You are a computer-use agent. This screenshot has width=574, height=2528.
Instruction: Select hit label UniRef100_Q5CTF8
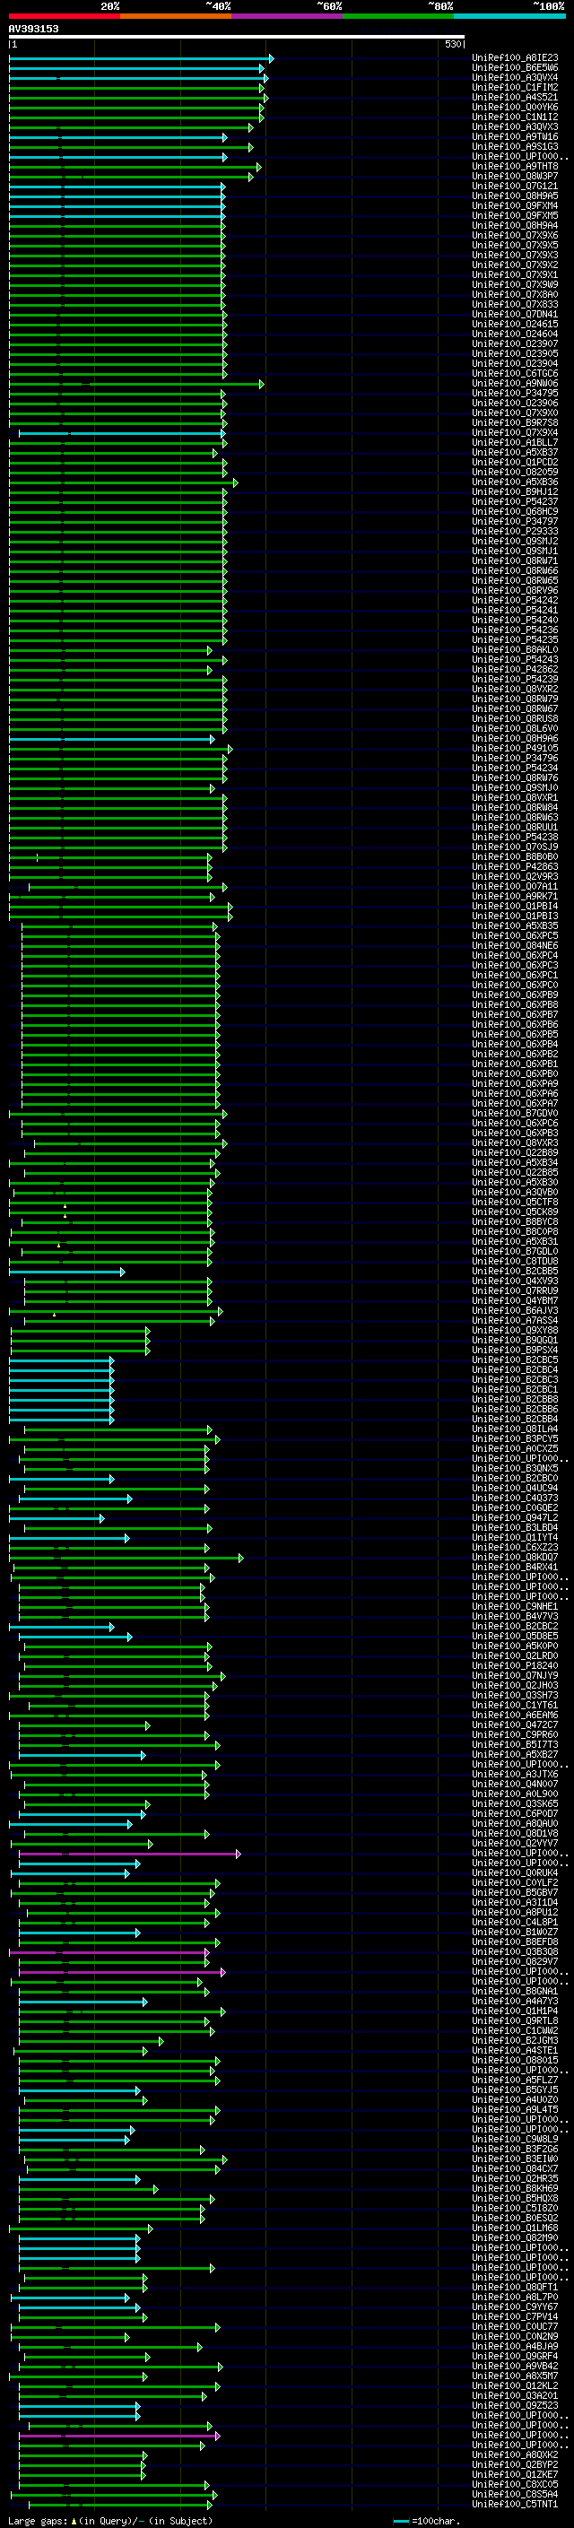point(515,1203)
